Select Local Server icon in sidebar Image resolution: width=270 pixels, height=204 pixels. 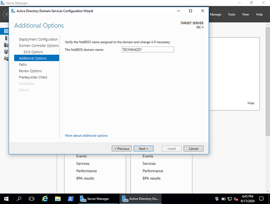coord(6,38)
